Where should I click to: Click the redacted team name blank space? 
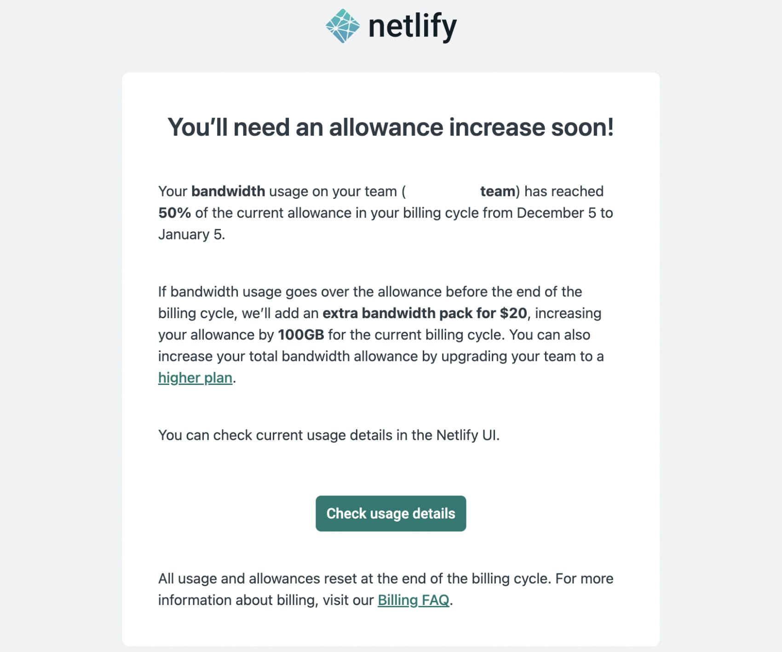pyautogui.click(x=443, y=191)
